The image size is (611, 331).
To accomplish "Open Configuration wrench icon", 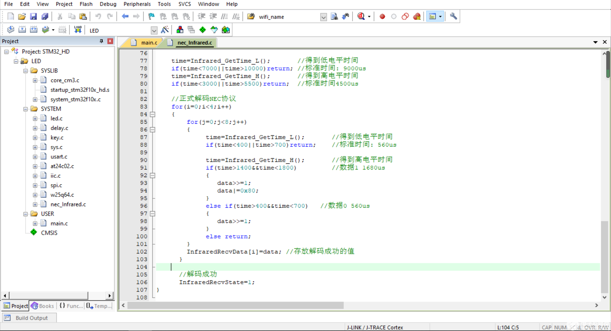I will [453, 17].
